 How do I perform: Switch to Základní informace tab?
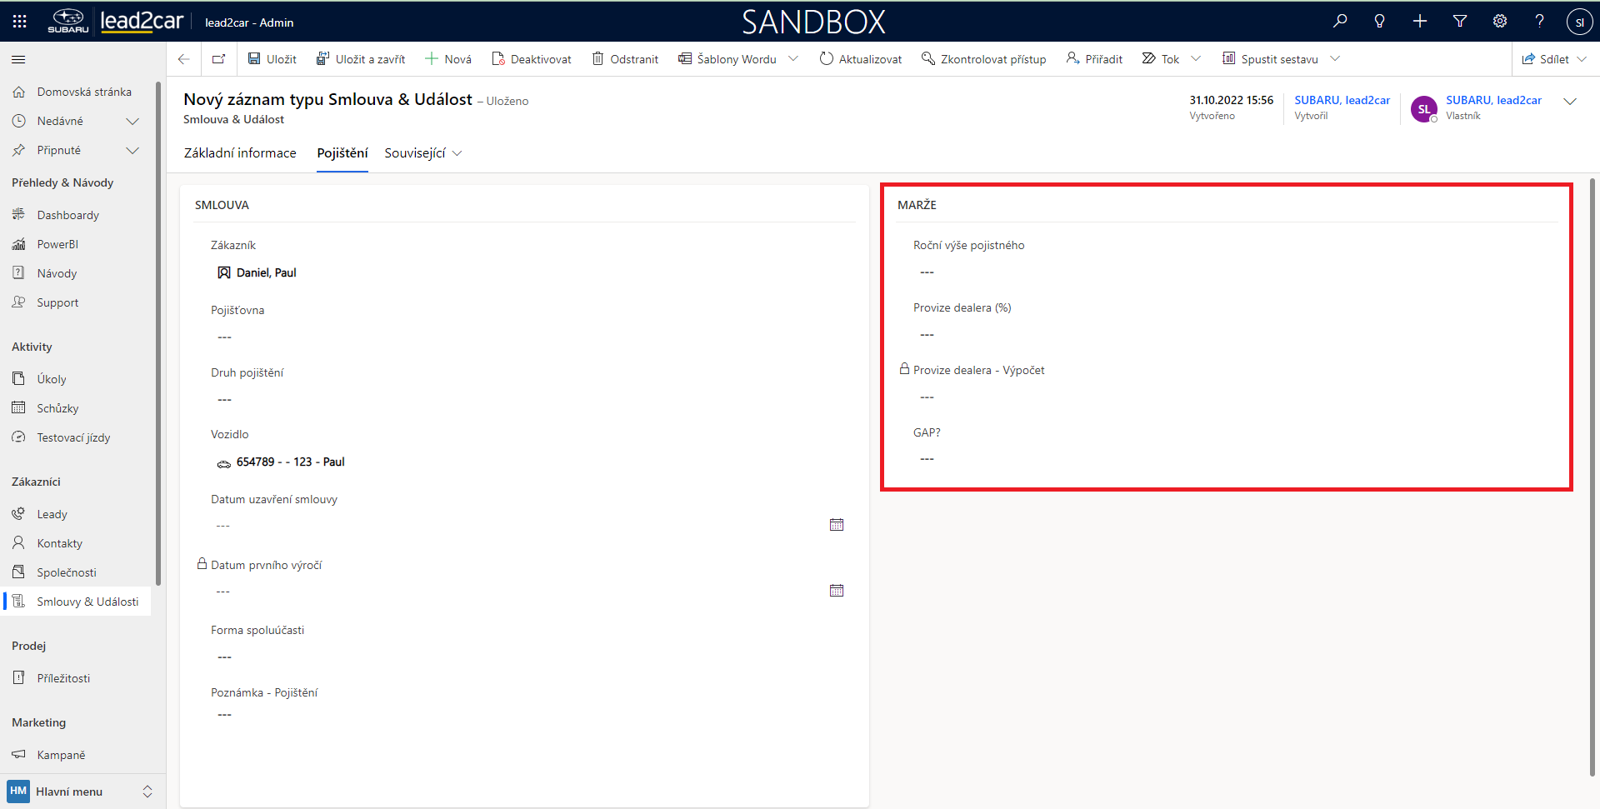click(240, 153)
